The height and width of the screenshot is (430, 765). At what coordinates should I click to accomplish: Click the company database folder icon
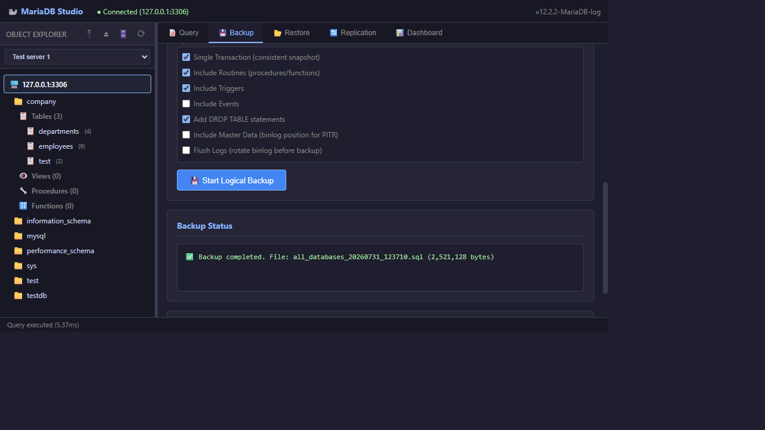click(x=19, y=102)
